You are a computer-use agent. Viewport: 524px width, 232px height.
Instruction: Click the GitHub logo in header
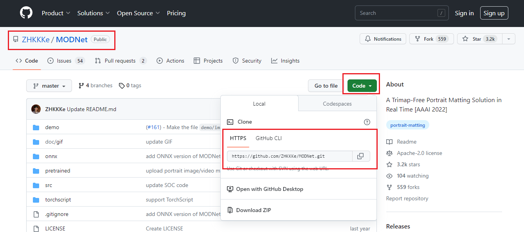pos(26,13)
